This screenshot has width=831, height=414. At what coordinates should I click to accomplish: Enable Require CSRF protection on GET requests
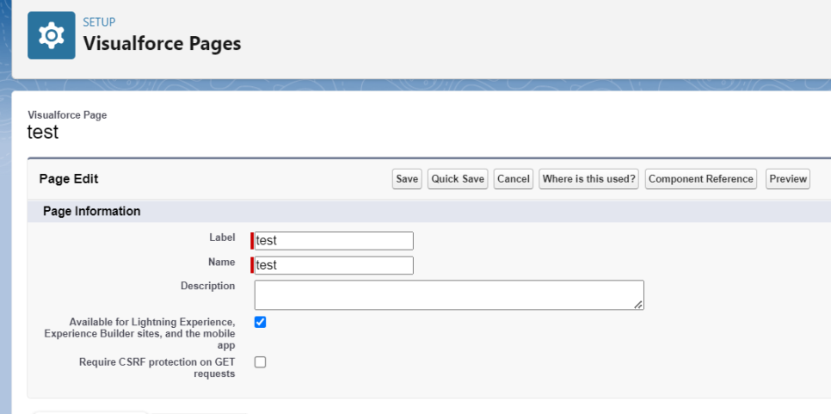point(261,362)
